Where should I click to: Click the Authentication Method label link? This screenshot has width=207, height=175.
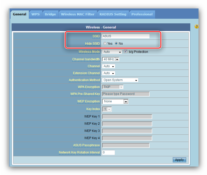(x=84, y=80)
